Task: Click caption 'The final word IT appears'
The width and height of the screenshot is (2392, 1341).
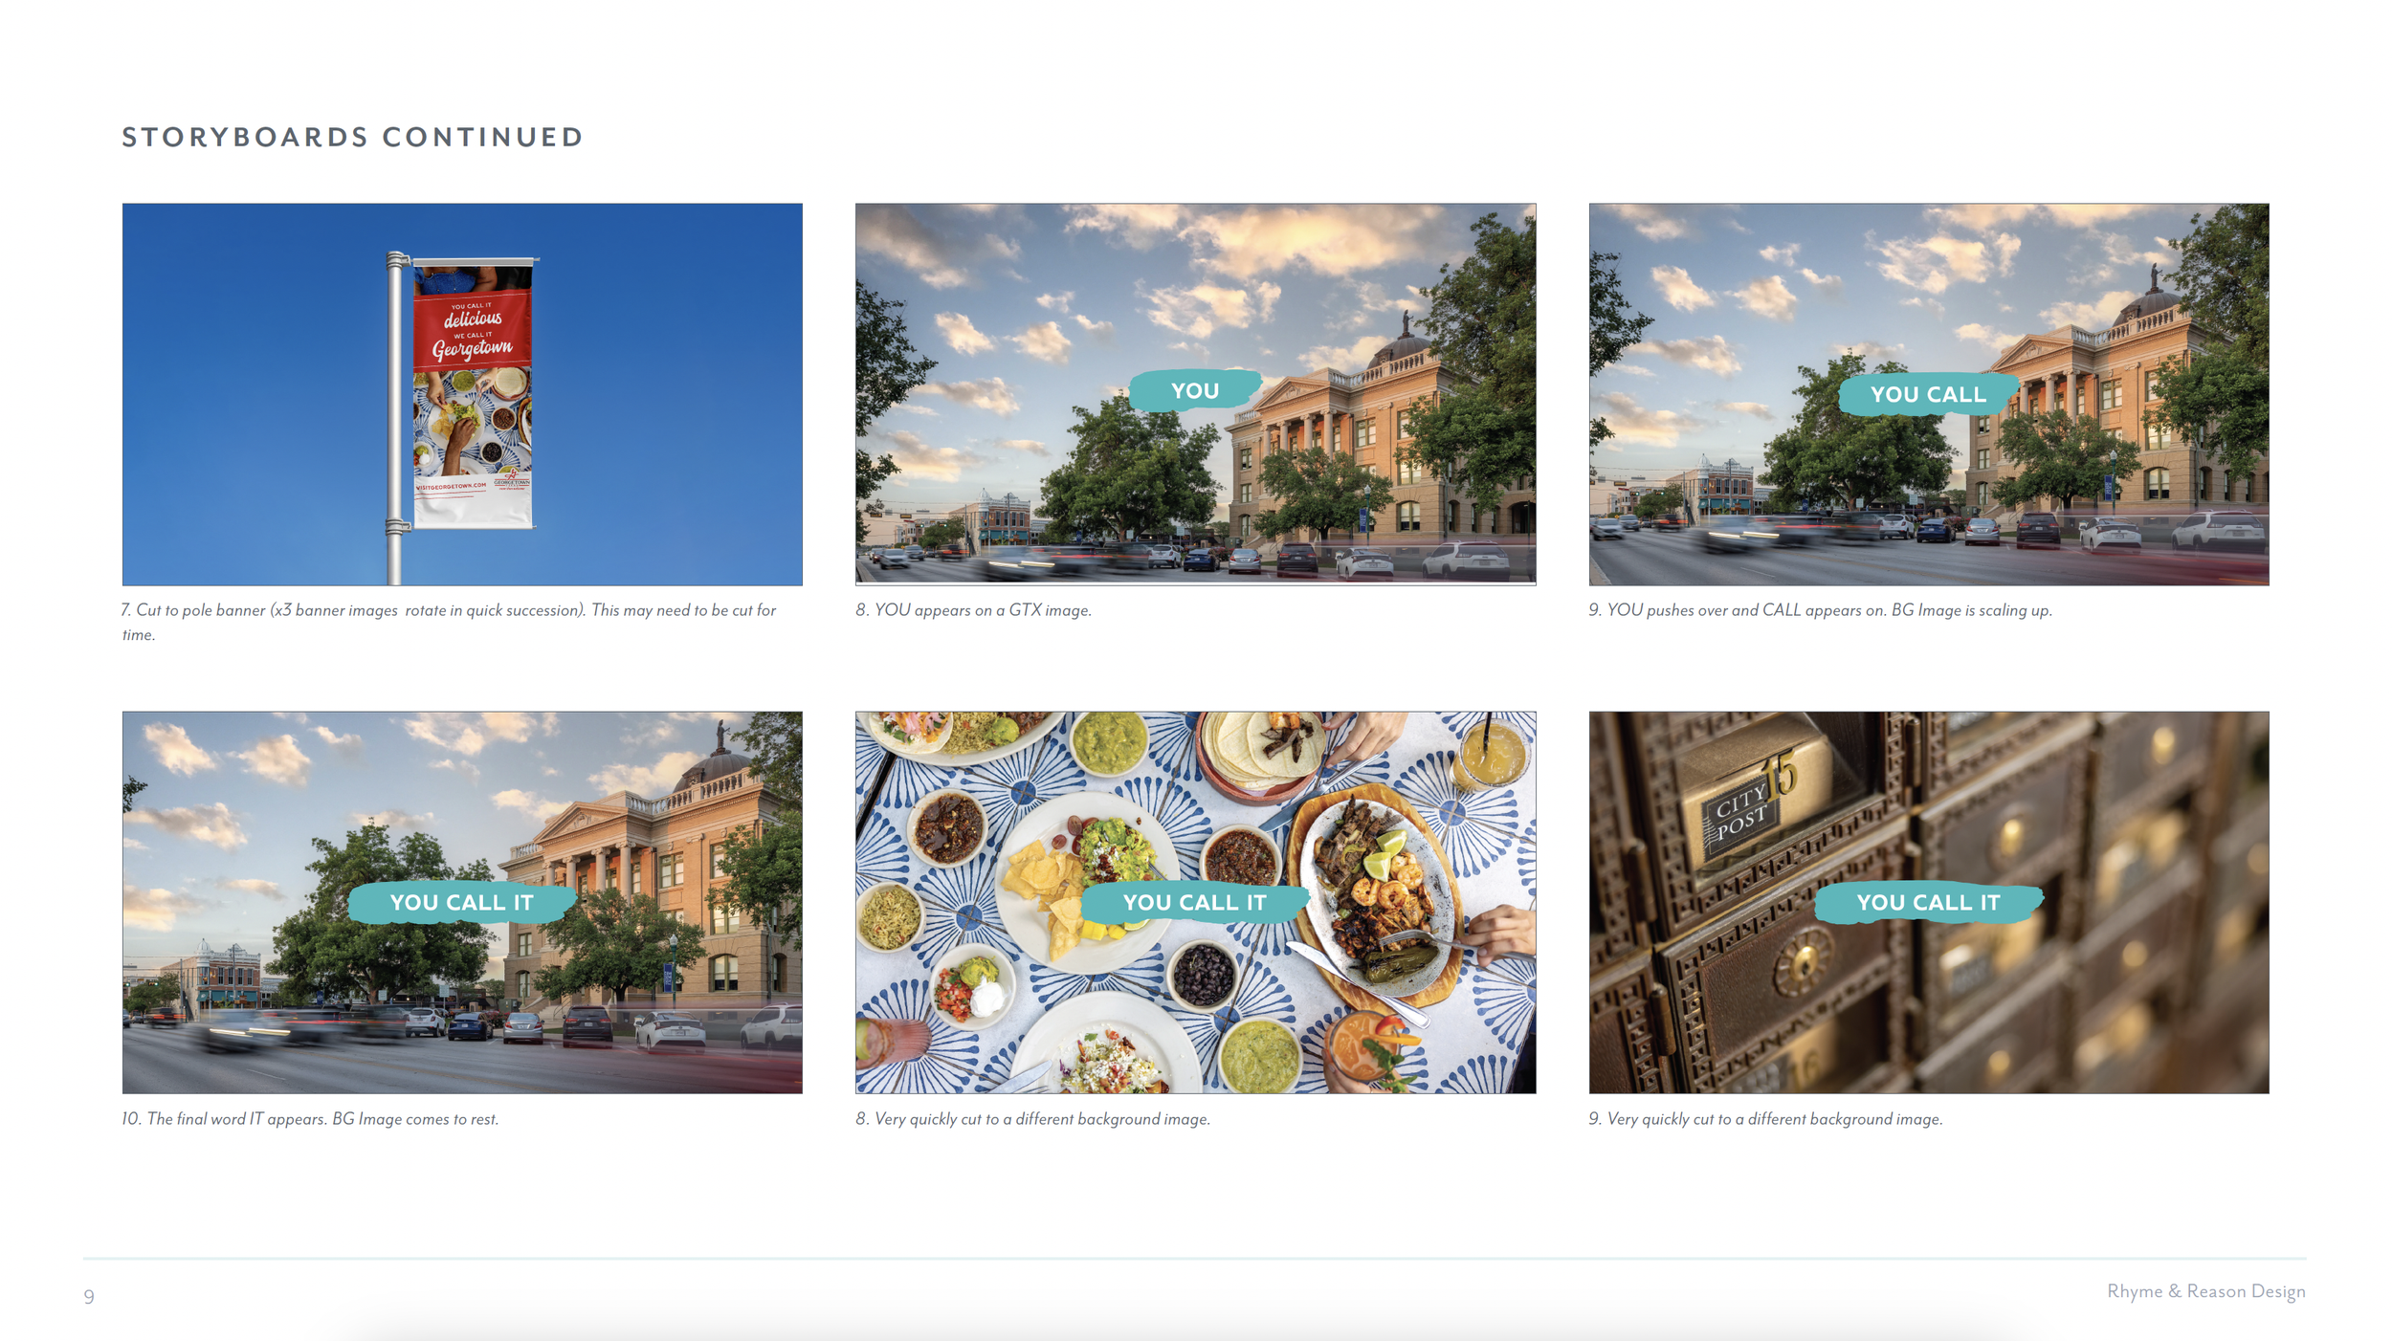Action: pyautogui.click(x=310, y=1119)
